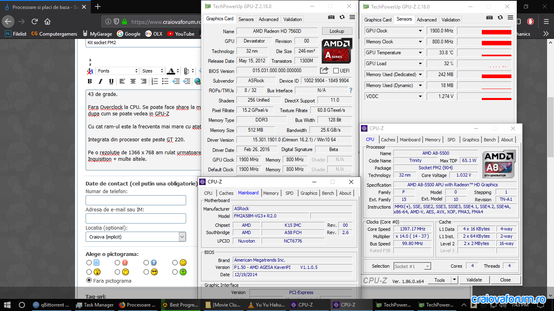Align text right in forum editor

point(143,81)
